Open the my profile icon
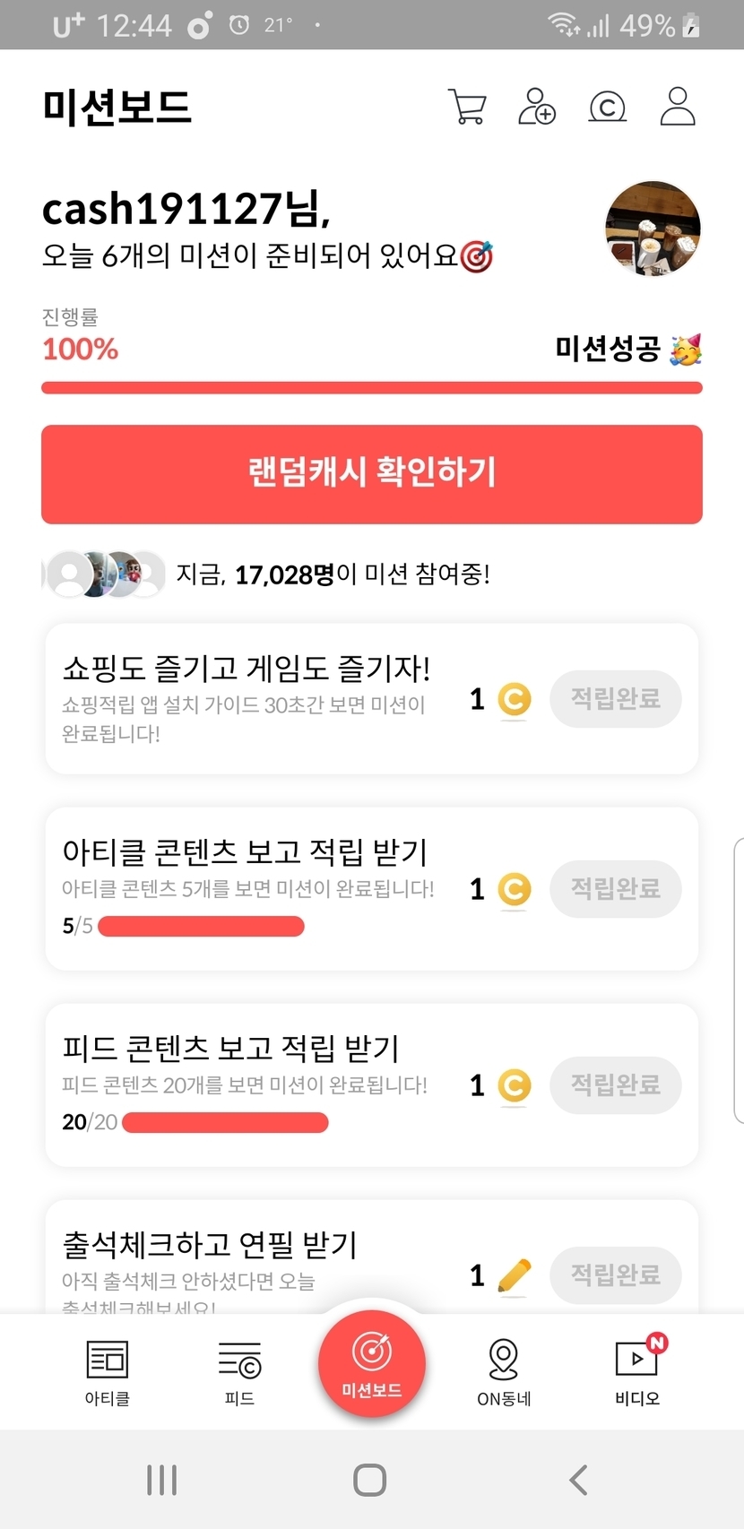The image size is (744, 1529). point(678,107)
